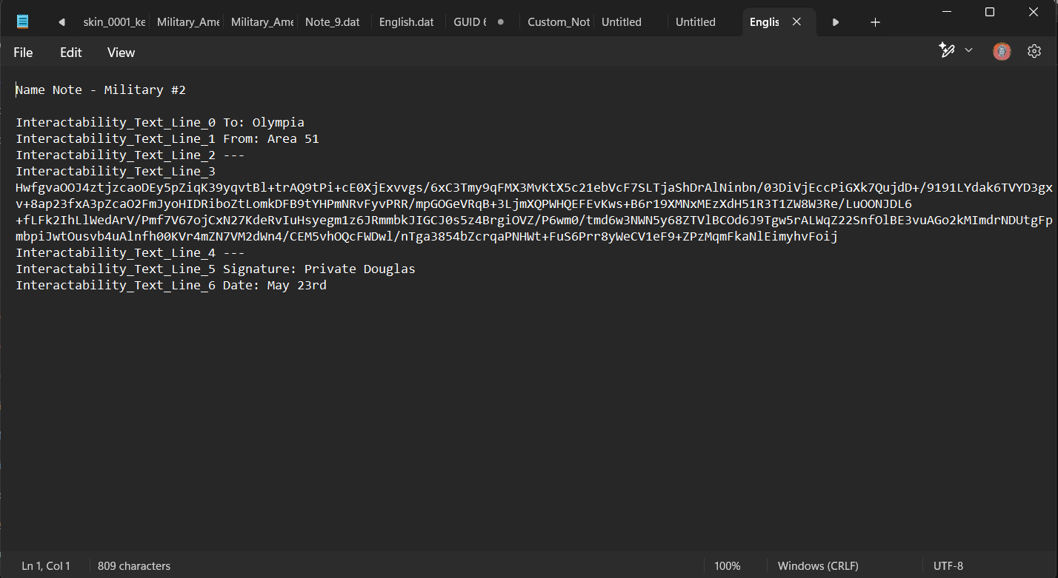The image size is (1058, 578).
Task: Switch to the English.dat tab
Action: (x=406, y=22)
